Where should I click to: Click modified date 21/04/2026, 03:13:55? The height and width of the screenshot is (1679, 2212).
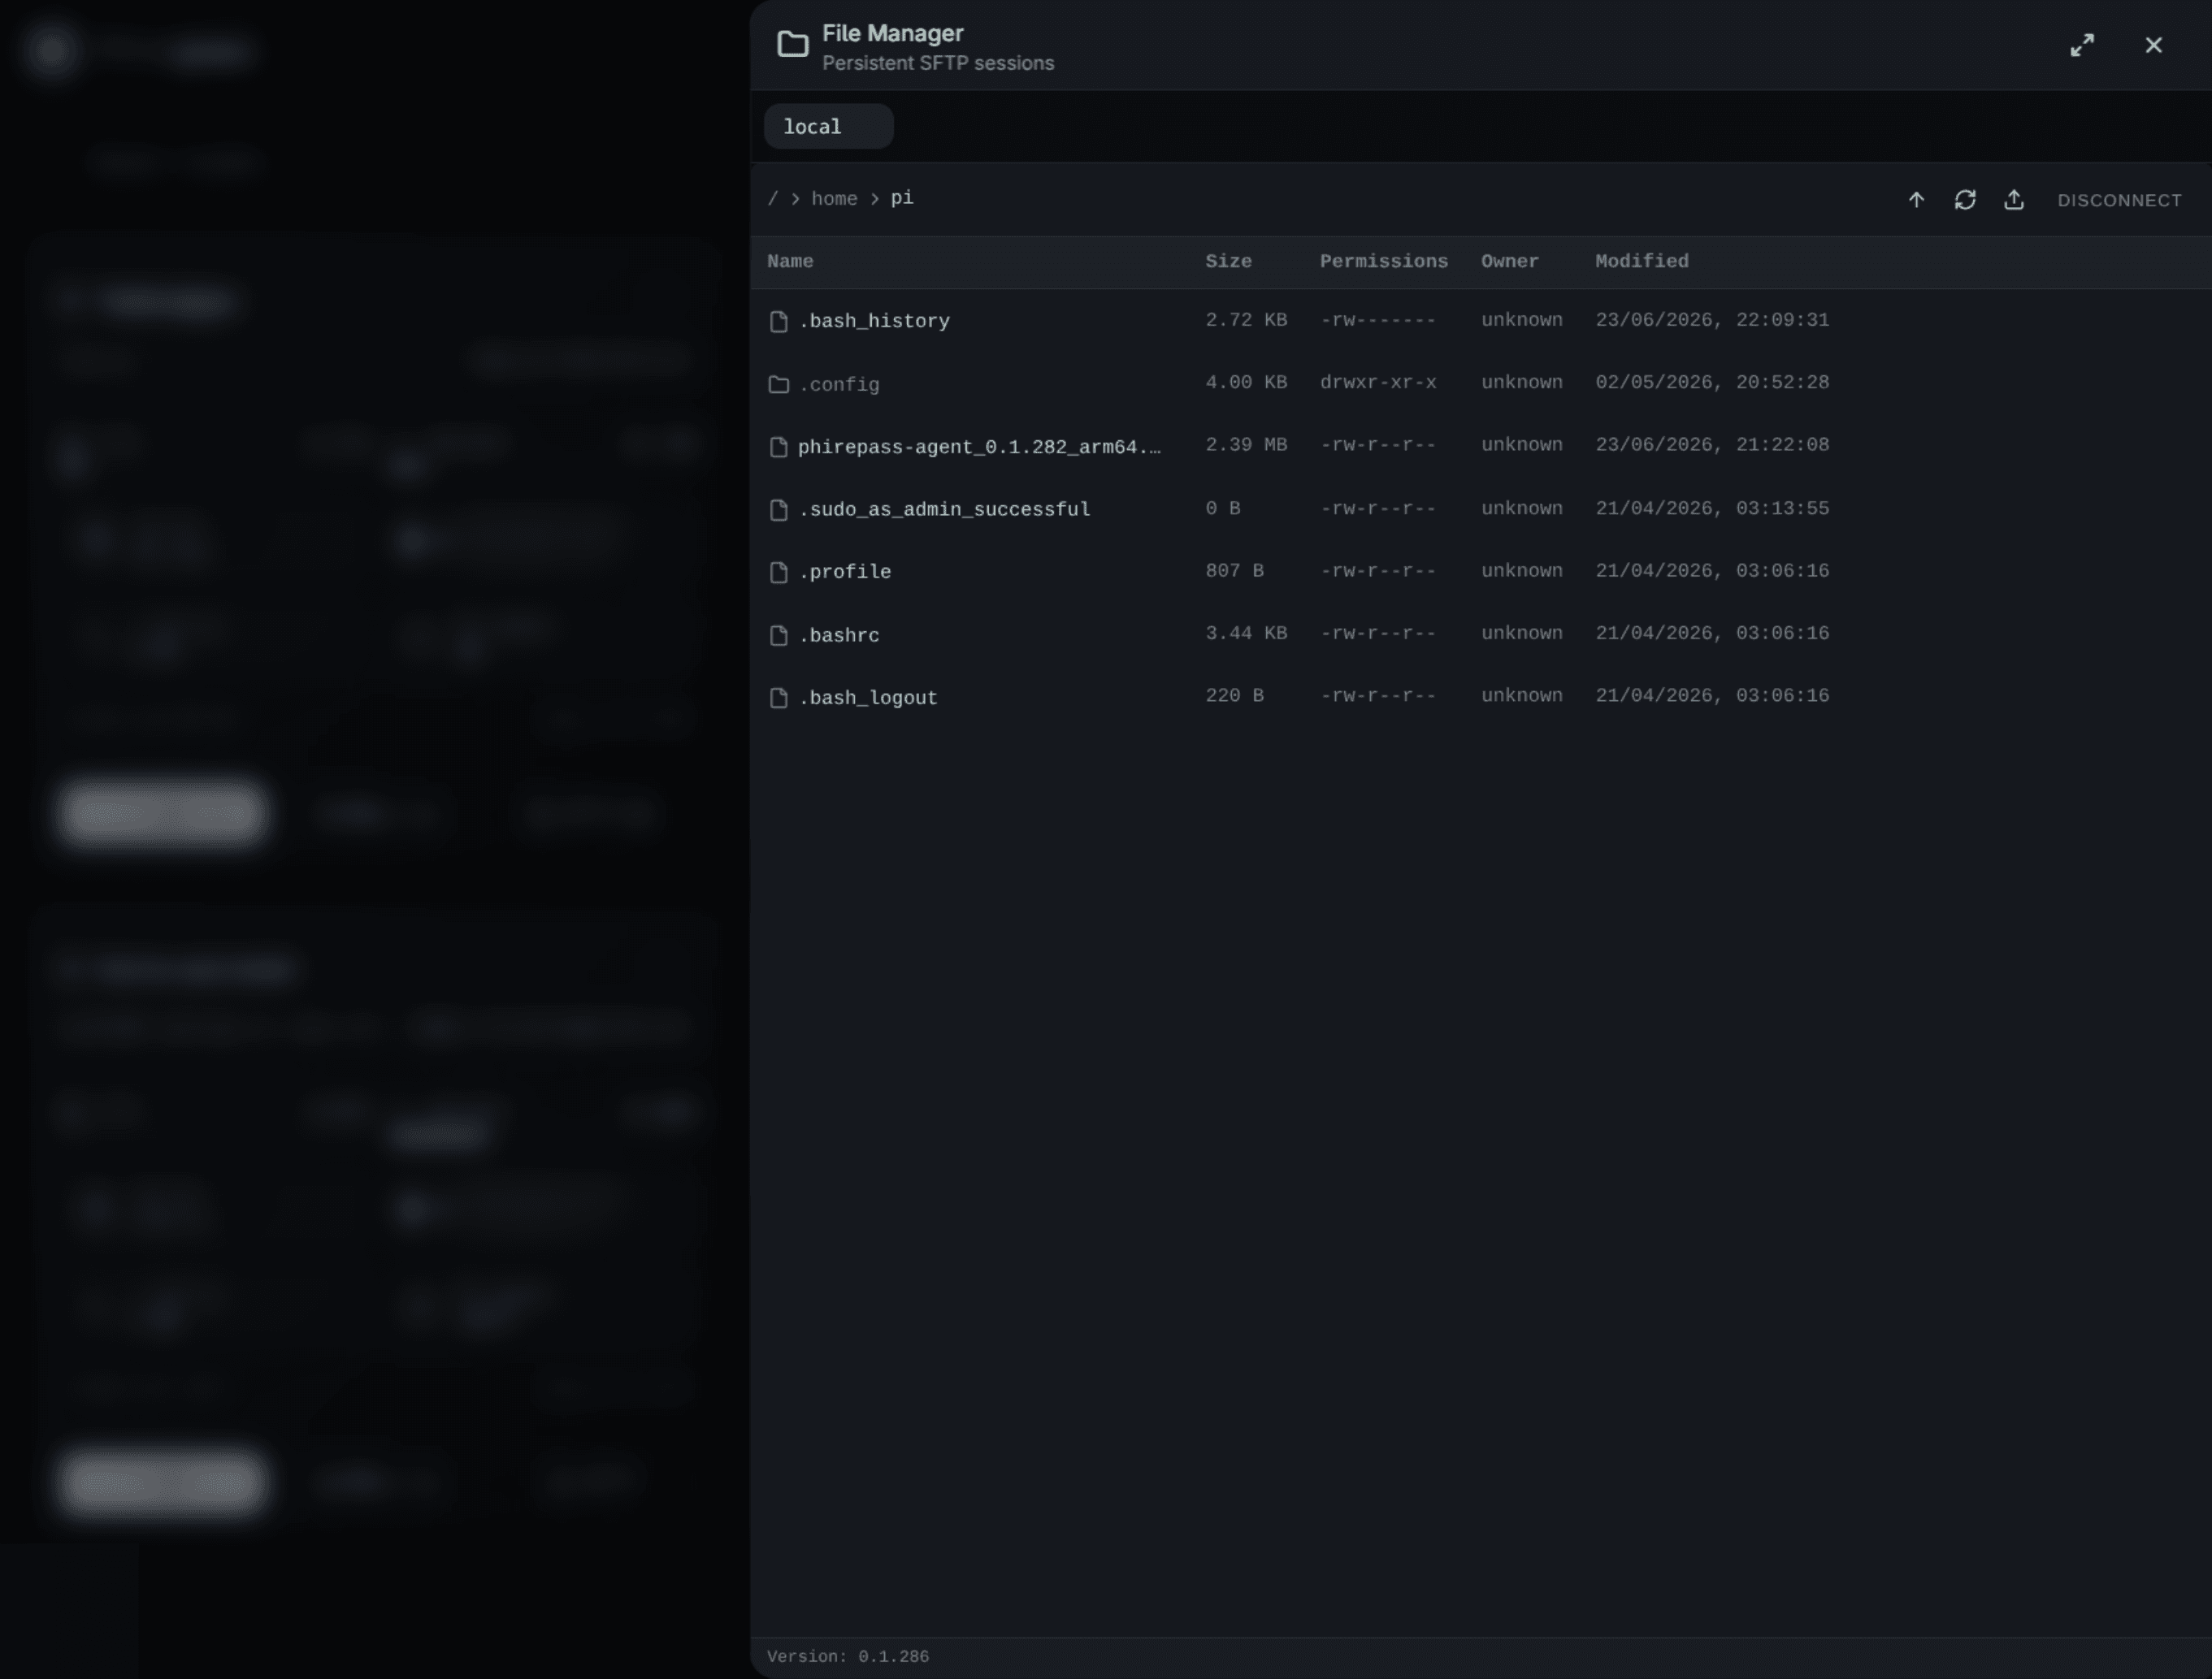(1712, 508)
